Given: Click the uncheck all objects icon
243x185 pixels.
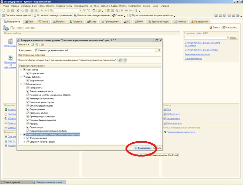Looking at the screenshot, I should 125,60.
